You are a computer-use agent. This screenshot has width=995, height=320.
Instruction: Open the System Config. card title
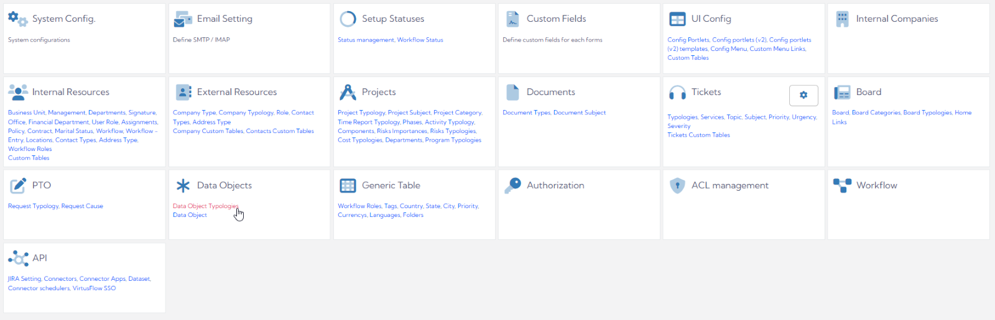[64, 19]
